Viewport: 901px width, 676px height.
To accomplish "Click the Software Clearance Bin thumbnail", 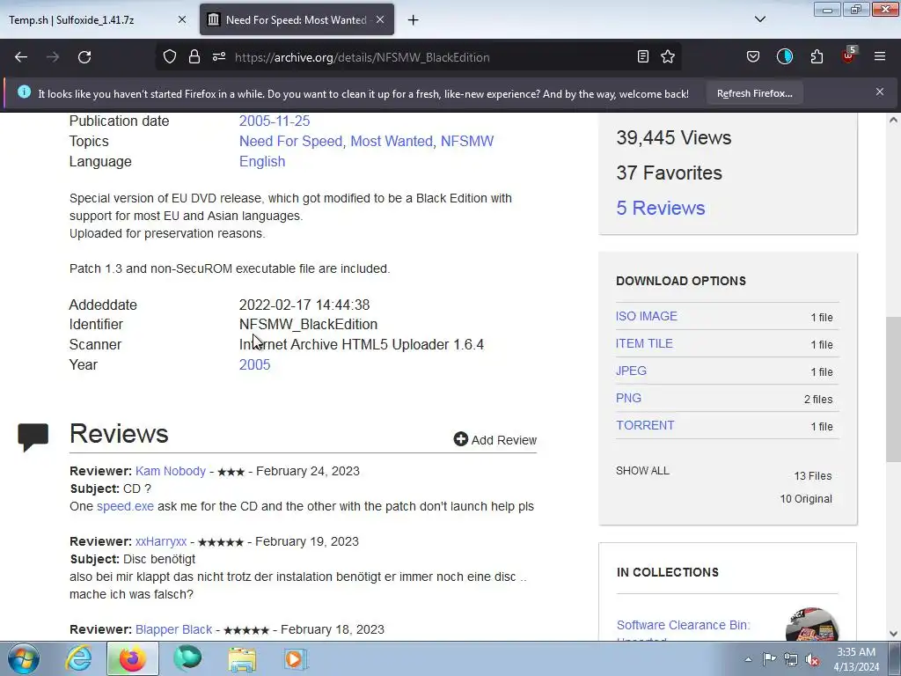I will (x=812, y=624).
